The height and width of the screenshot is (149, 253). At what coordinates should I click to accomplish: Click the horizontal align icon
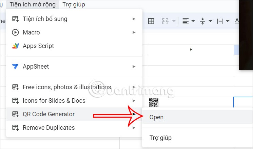coord(186,21)
